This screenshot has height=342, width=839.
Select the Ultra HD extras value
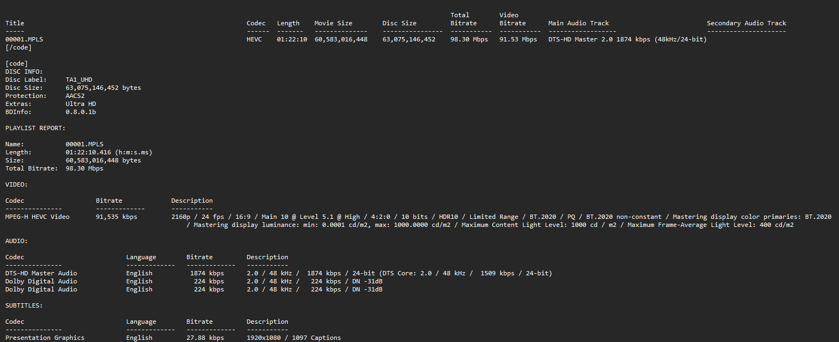click(81, 104)
